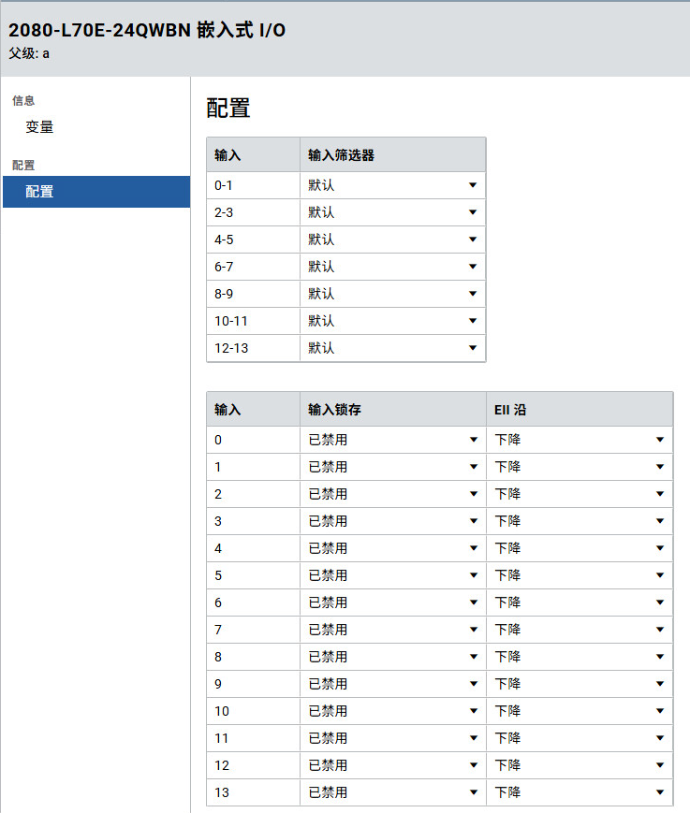Open input filter dropdown for inputs 10-11
This screenshot has height=813, width=690.
point(392,321)
